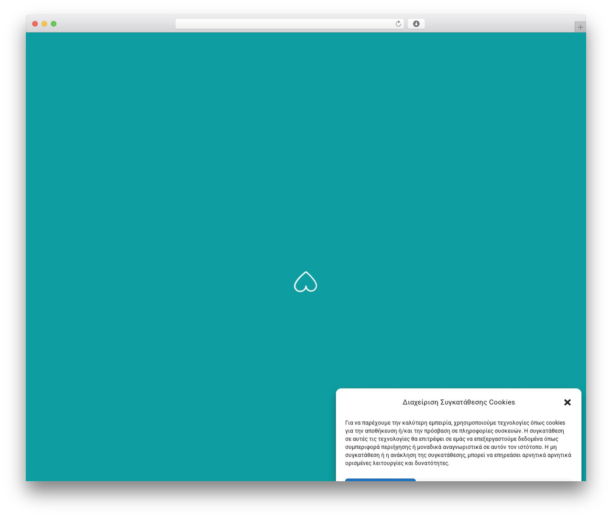This screenshot has height=518, width=612.
Task: Click the yellow minimize window button
Action: pos(44,24)
